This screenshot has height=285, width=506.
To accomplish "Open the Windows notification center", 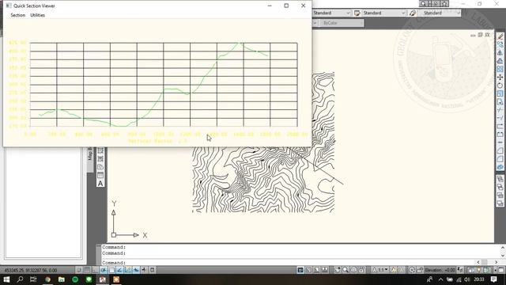I will pos(493,279).
